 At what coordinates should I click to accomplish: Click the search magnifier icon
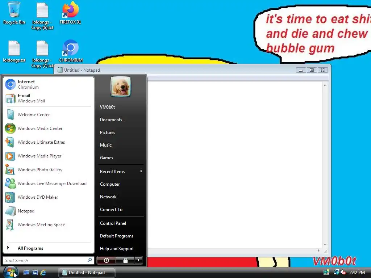pyautogui.click(x=90, y=260)
